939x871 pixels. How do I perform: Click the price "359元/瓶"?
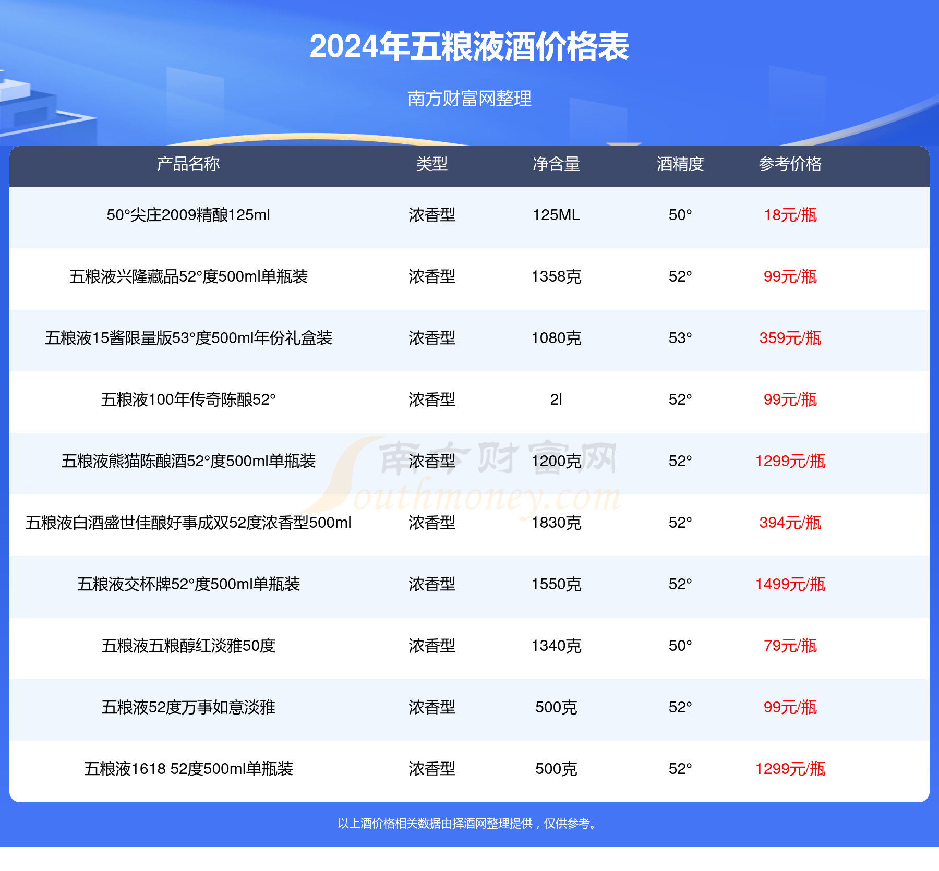pos(790,338)
